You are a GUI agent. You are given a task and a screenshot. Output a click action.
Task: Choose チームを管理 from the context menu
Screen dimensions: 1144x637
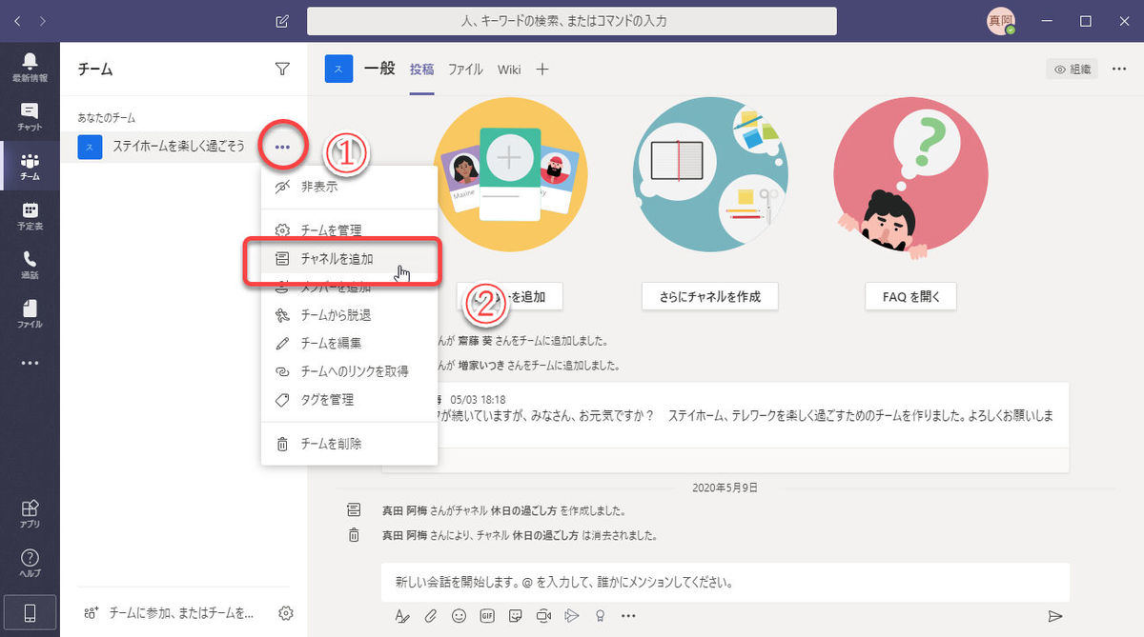tap(349, 230)
